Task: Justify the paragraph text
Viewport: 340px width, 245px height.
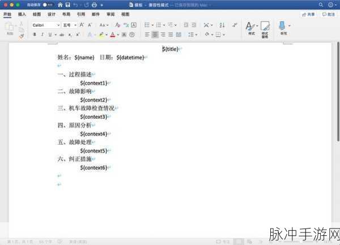Action: pos(171,35)
